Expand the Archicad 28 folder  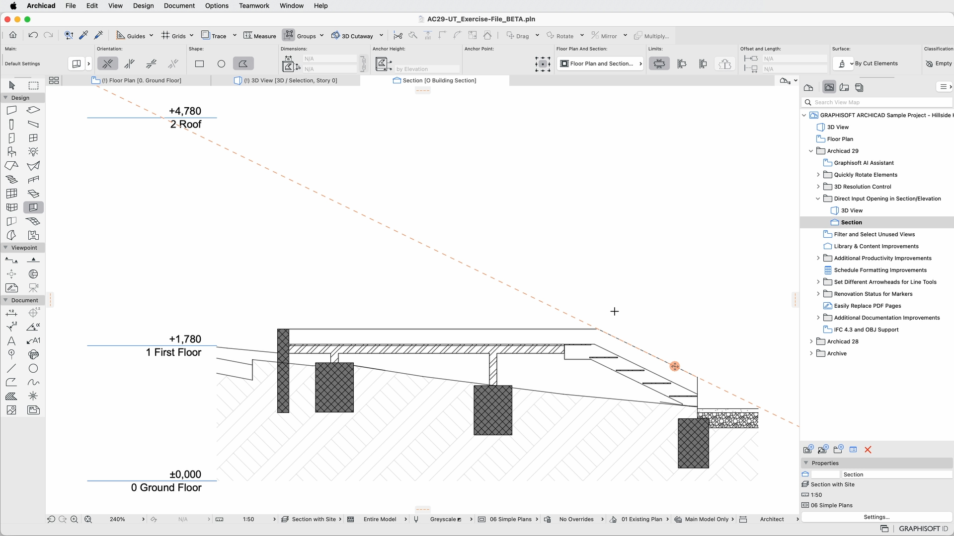(811, 341)
